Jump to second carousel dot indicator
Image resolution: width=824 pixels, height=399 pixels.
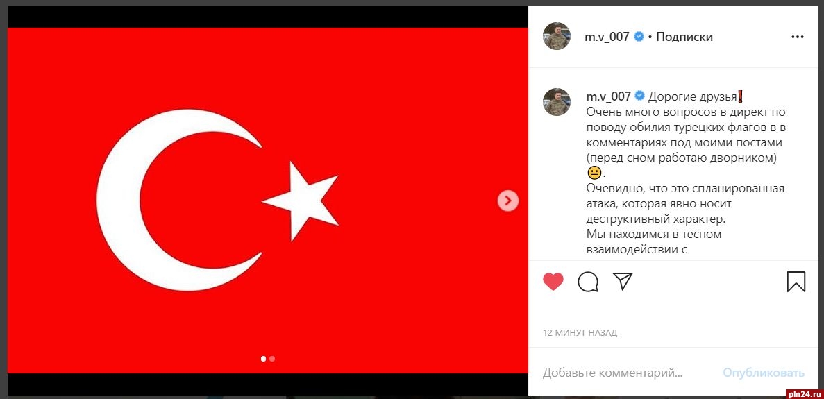271,359
